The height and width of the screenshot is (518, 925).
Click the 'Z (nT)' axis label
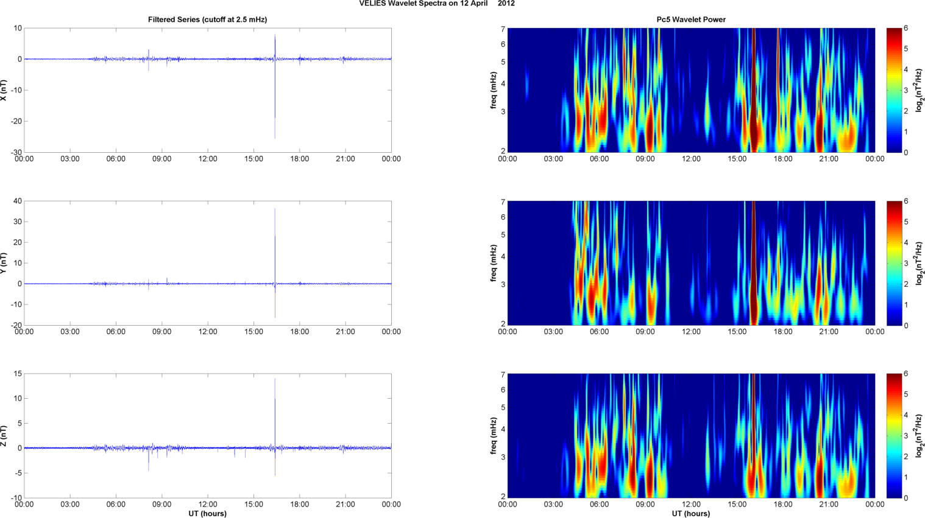(x=4, y=436)
